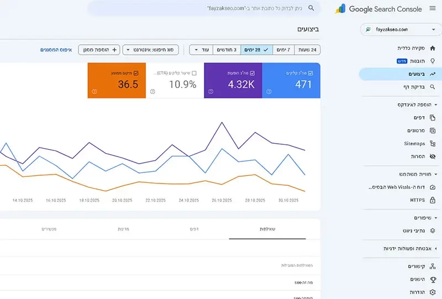Open the hamburger main menu
The height and width of the screenshot is (299, 442).
click(433, 9)
